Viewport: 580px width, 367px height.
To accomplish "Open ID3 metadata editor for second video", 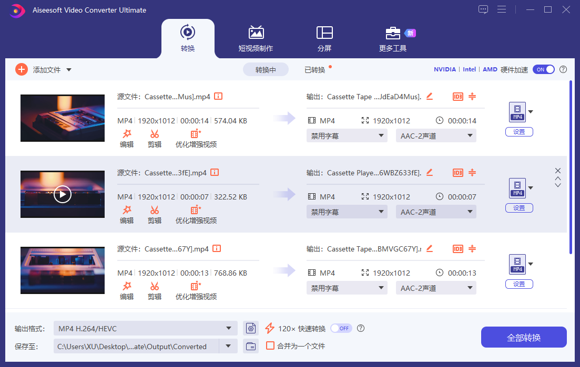I will (x=457, y=173).
